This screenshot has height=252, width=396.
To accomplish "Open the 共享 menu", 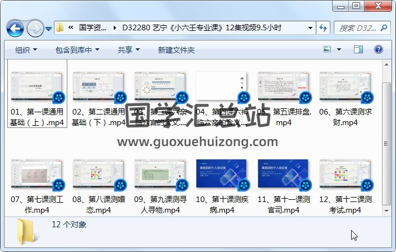I will tap(128, 50).
